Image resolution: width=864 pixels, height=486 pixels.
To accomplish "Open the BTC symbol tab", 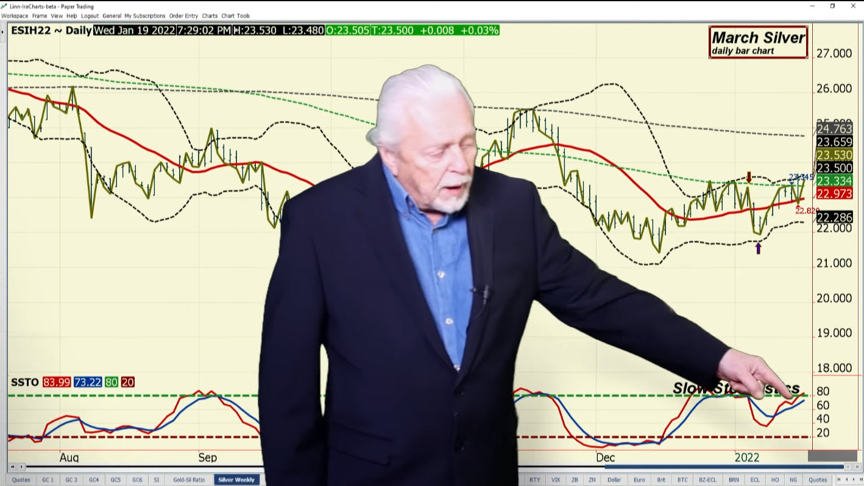I will click(684, 479).
